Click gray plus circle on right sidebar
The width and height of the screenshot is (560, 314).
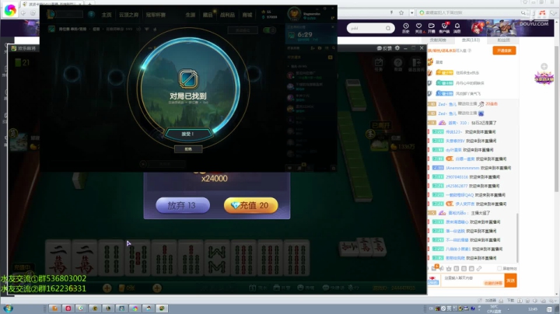544,66
